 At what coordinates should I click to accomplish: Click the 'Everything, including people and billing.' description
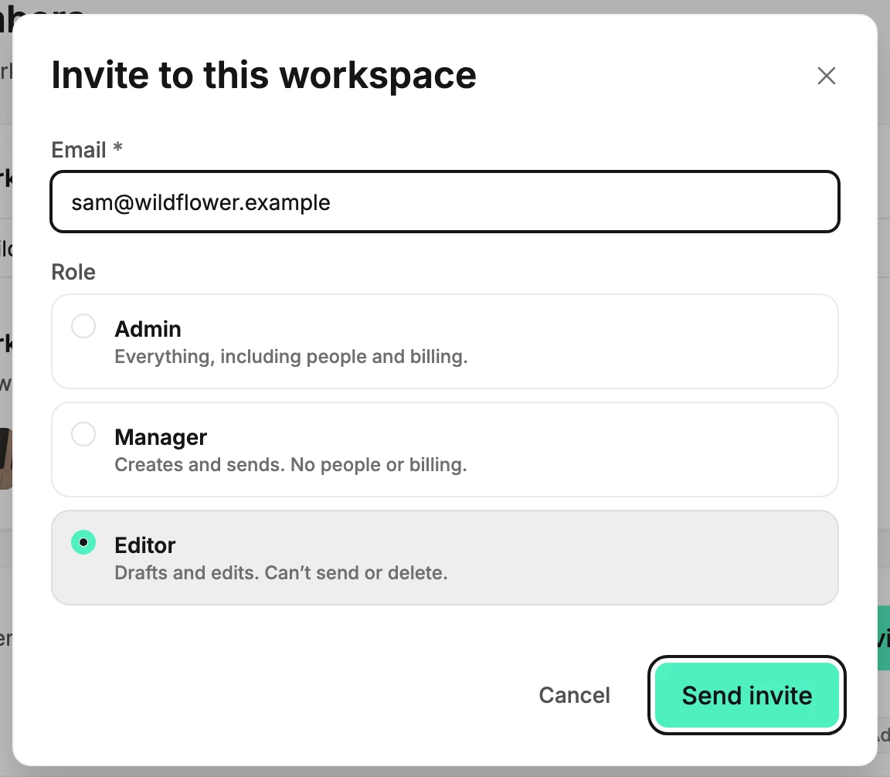(291, 357)
